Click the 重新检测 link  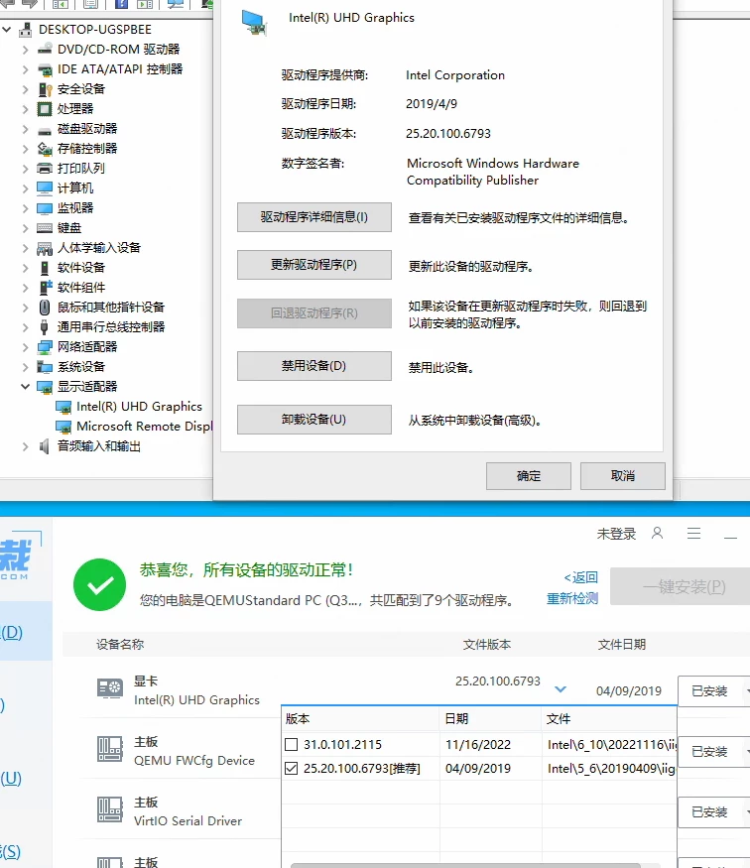click(x=572, y=598)
